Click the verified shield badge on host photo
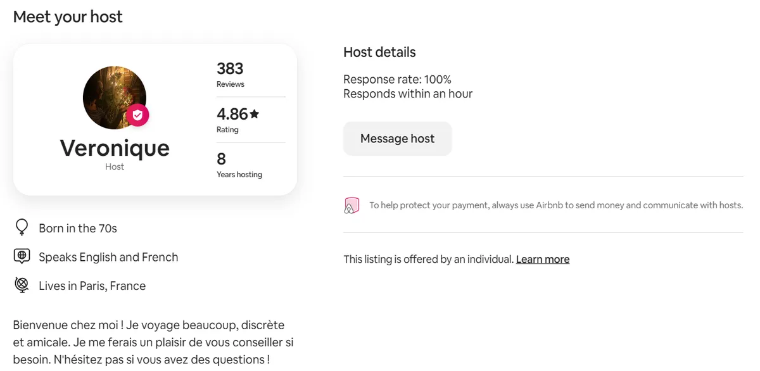 (x=137, y=116)
